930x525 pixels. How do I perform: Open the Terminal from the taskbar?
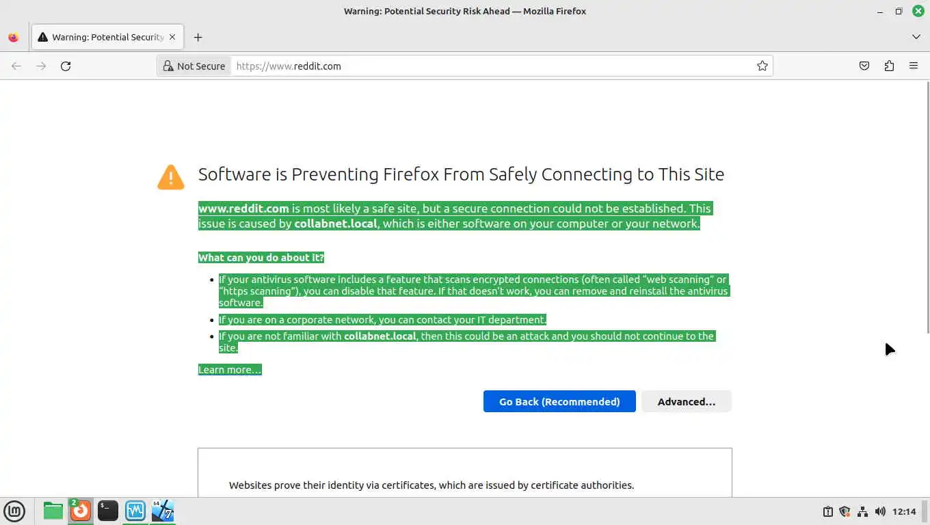[107, 511]
